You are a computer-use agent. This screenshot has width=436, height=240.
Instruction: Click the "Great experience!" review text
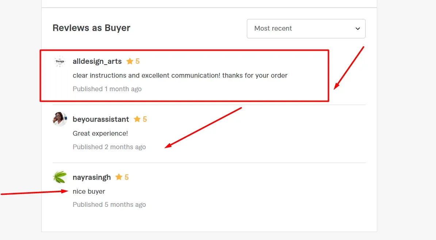(x=100, y=133)
